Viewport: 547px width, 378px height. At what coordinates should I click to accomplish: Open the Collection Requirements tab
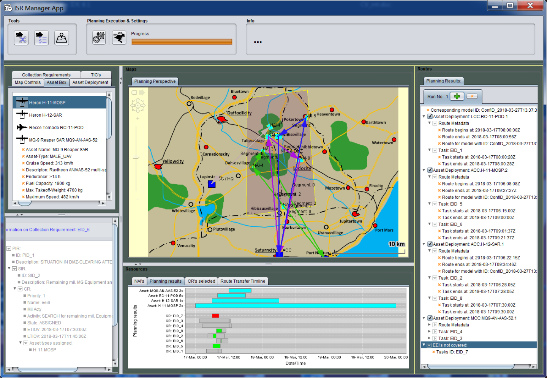(46, 75)
